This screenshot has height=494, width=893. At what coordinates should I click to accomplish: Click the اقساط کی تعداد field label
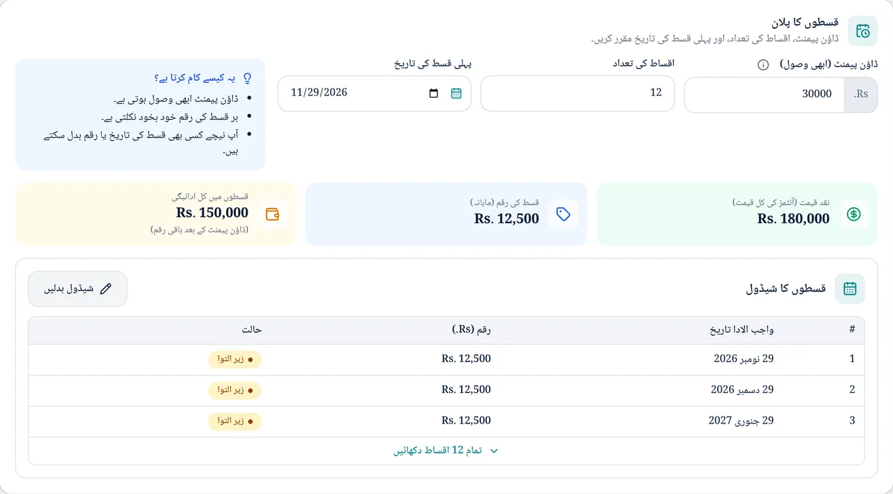(643, 63)
